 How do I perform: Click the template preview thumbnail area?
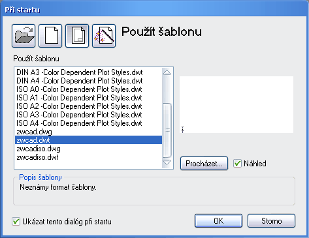(x=236, y=104)
